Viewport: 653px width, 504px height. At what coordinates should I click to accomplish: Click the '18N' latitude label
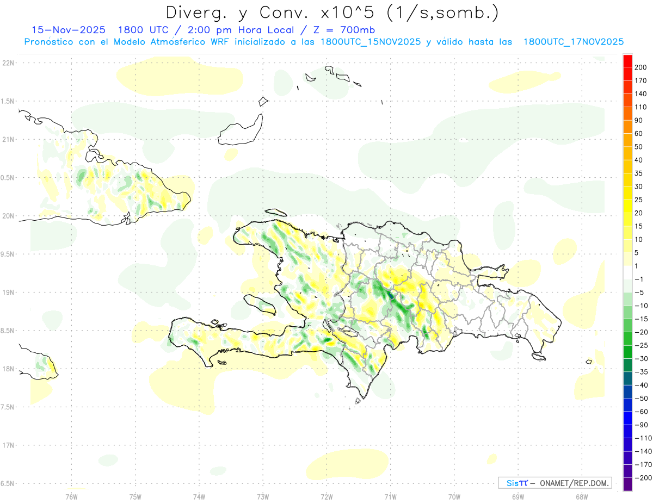click(8, 369)
